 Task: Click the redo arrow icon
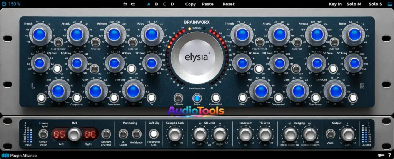pos(133,4)
